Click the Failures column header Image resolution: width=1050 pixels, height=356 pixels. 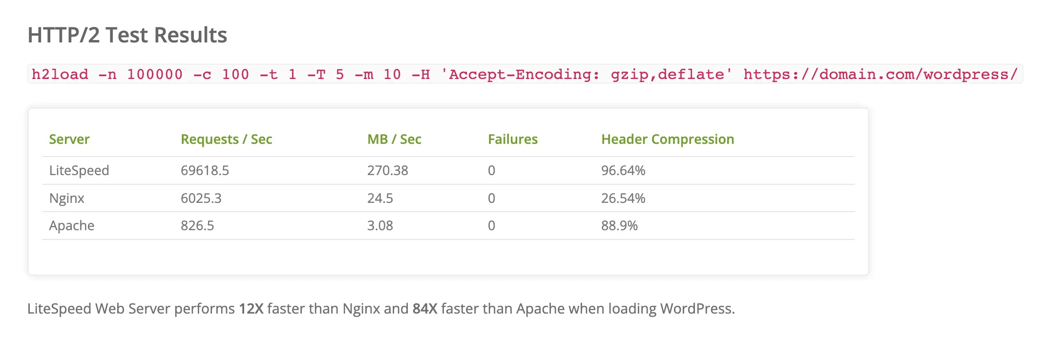(x=513, y=139)
